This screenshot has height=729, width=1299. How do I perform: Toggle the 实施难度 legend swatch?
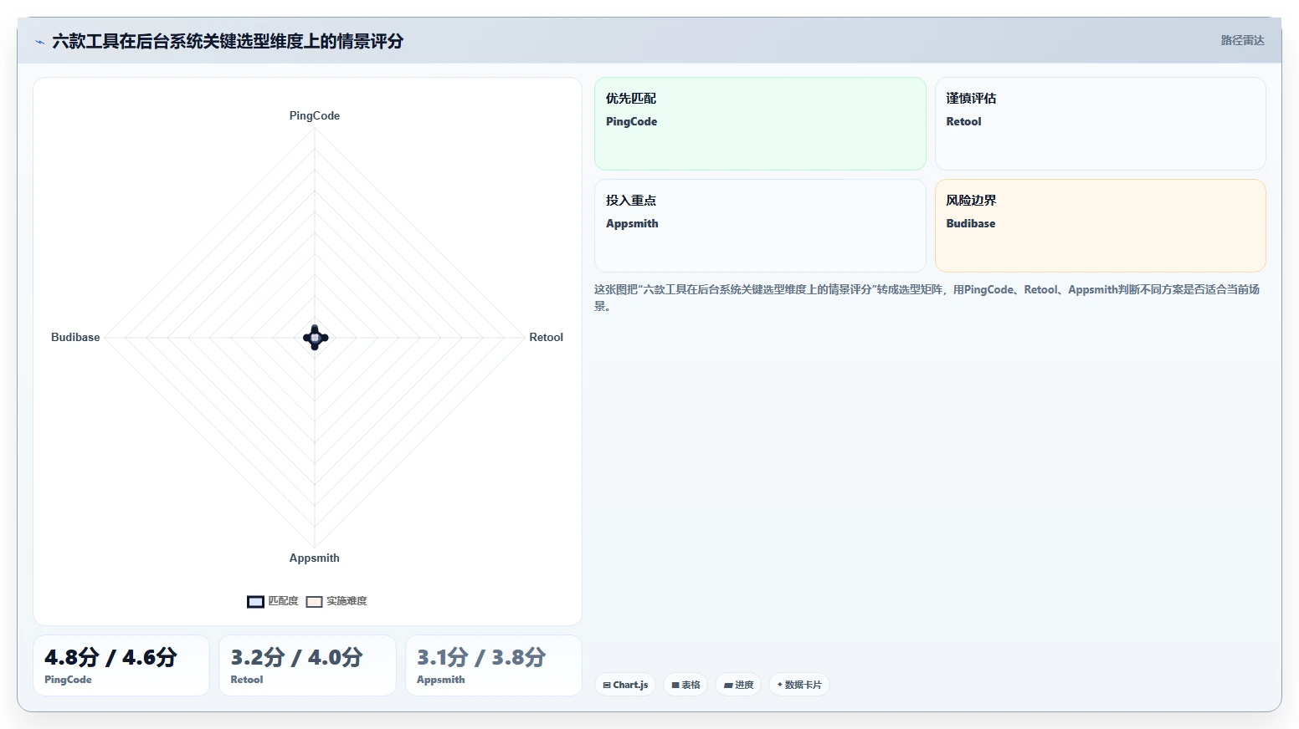[x=314, y=601]
